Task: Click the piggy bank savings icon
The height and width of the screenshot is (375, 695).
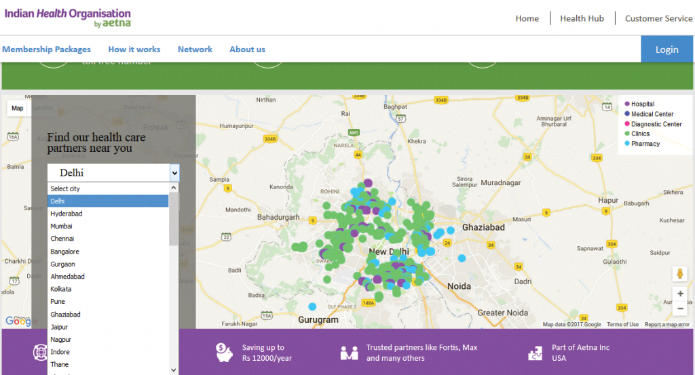Action: tap(224, 353)
